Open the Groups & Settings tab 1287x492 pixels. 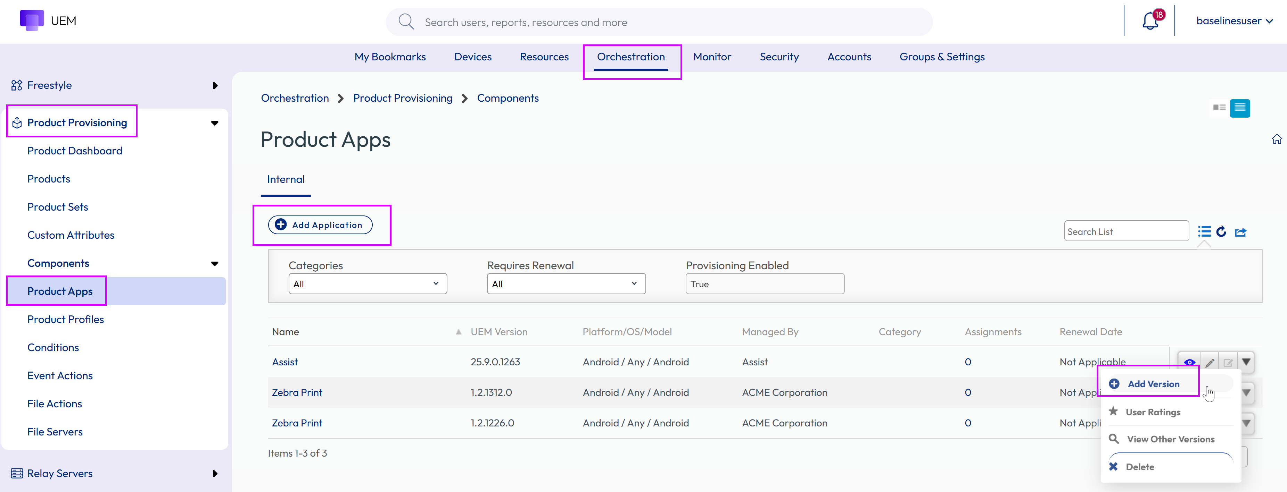coord(942,57)
